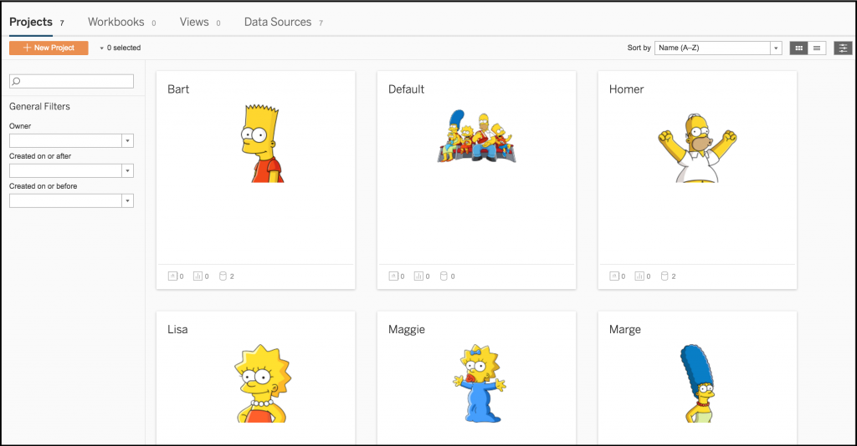Open the Views tab

coord(200,22)
